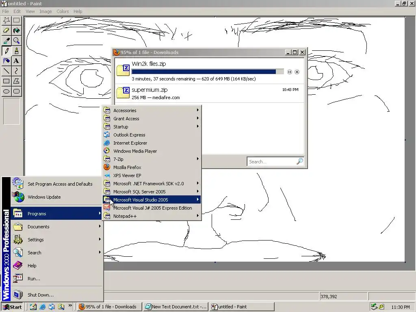Image resolution: width=416 pixels, height=312 pixels.
Task: Open the File menu in Paint
Action: [5, 11]
